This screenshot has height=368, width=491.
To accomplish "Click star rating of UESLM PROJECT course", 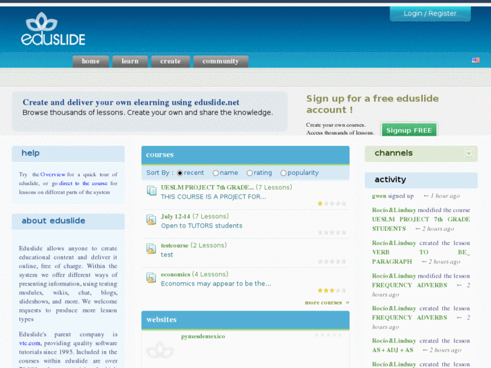I will (332, 203).
